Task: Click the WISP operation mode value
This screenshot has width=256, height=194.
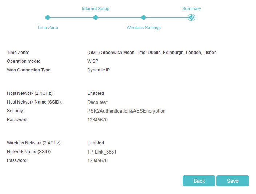Action: pos(93,61)
